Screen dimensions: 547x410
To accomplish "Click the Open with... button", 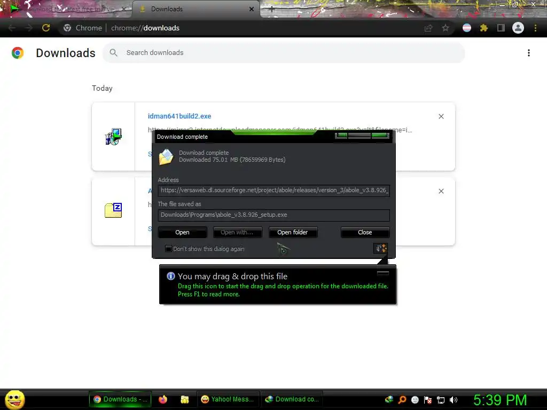I will (237, 232).
